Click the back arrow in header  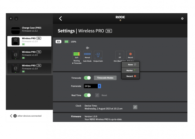[60, 18]
